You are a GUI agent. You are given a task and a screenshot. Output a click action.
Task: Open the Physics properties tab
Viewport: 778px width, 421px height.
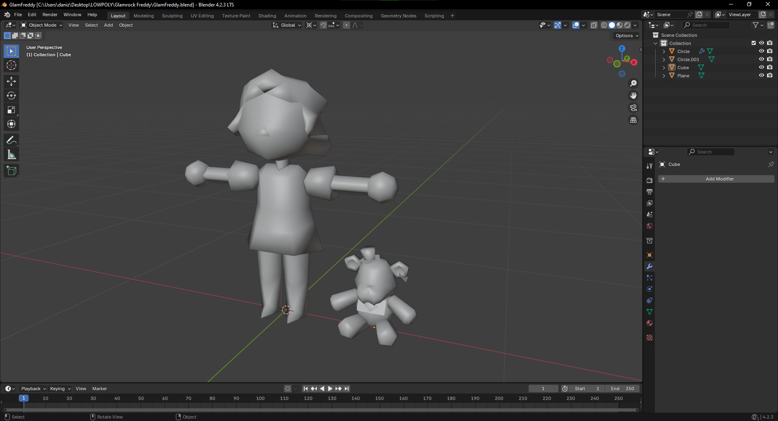tap(650, 289)
